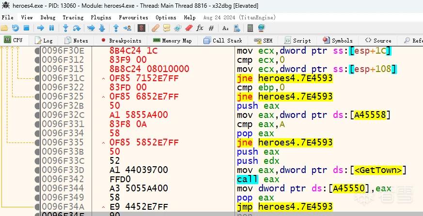Click the Trace Into icon

point(91,28)
